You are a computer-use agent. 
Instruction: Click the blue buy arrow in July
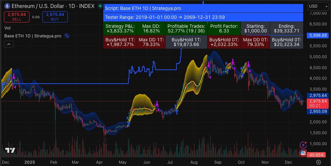click(x=177, y=111)
